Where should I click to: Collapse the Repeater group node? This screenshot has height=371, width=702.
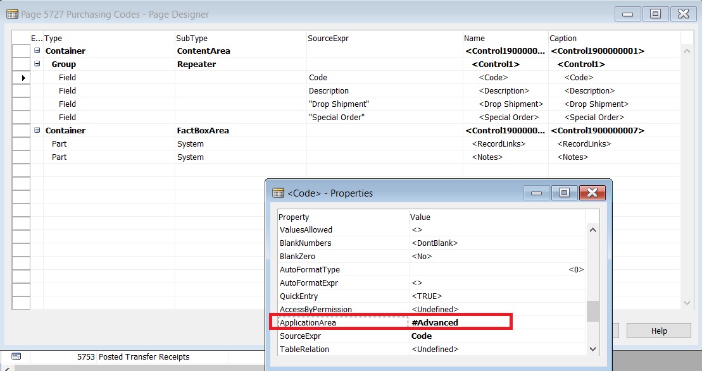point(37,64)
